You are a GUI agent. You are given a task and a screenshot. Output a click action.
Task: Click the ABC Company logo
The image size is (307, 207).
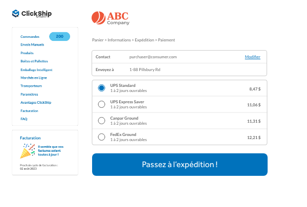click(111, 18)
